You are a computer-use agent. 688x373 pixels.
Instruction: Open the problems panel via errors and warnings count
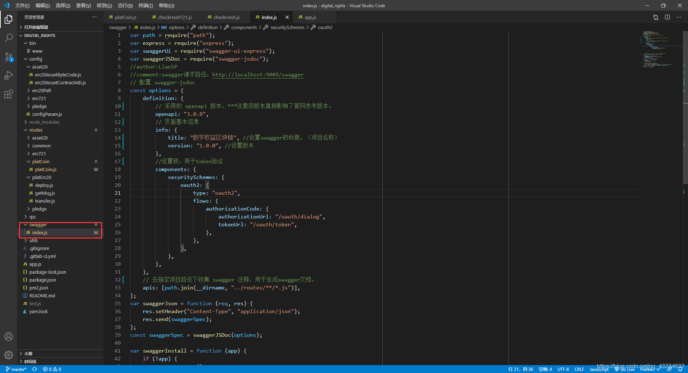point(52,369)
